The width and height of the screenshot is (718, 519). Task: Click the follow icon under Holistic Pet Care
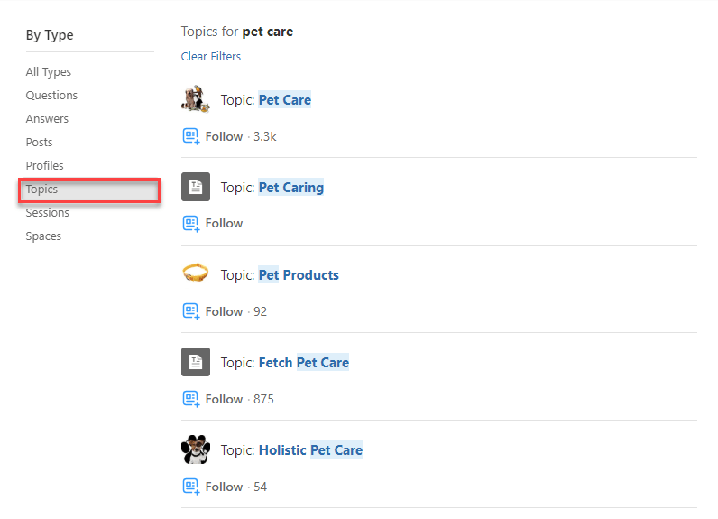(191, 487)
